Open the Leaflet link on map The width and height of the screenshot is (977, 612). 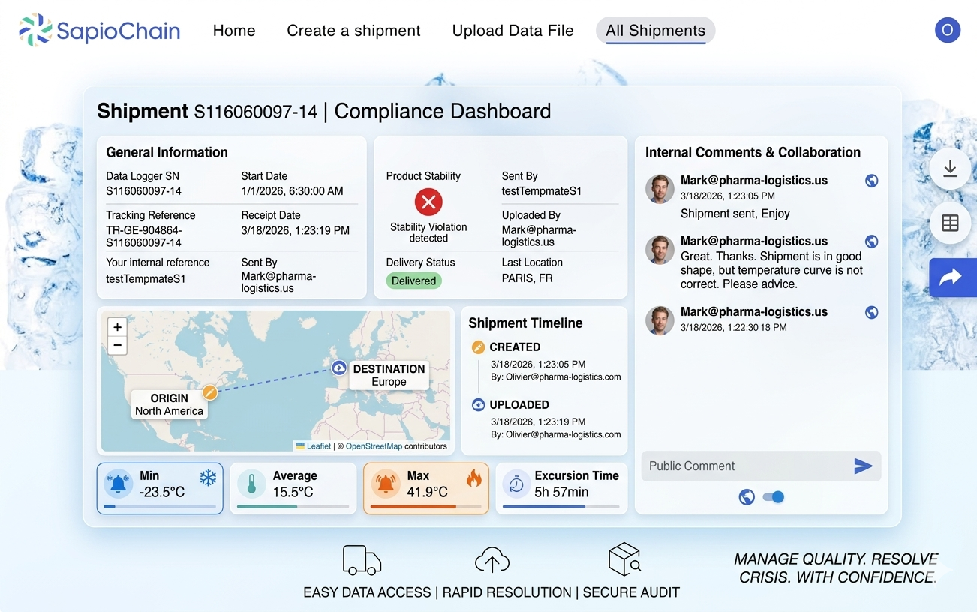pos(318,446)
